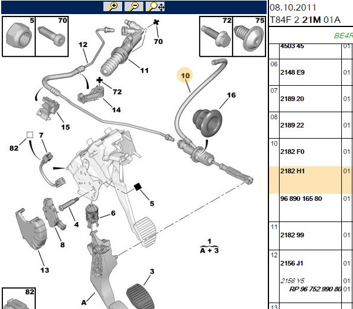
Task: Click reference number 06 in the table
Action: pos(274,64)
